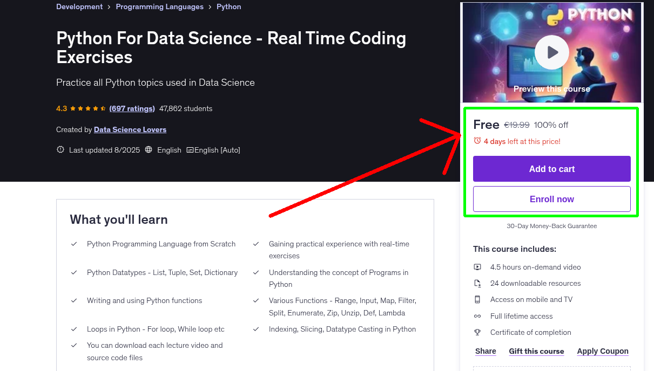Click Apply Coupon

(x=603, y=351)
